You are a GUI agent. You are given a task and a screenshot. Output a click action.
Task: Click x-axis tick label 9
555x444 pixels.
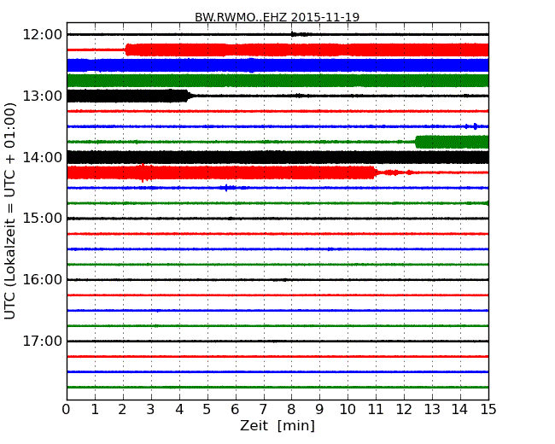click(x=319, y=409)
